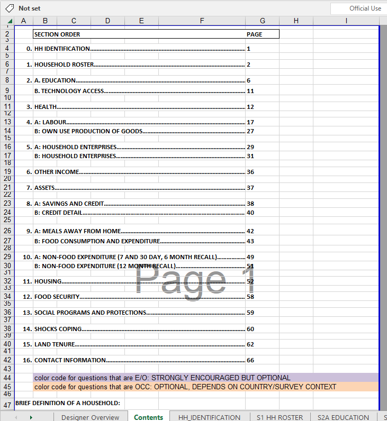Switch to HH_IDENTIFICATION sheet tab
Image resolution: width=387 pixels, height=421 pixels.
[x=209, y=417]
